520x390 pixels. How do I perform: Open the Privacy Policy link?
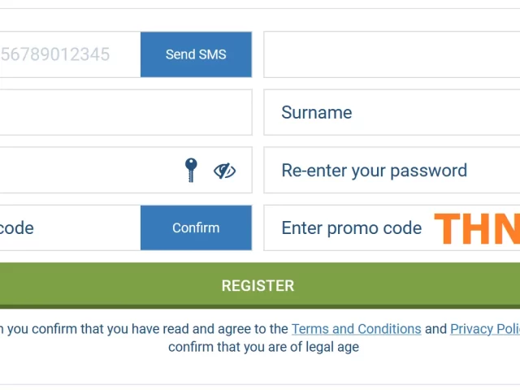coord(485,329)
